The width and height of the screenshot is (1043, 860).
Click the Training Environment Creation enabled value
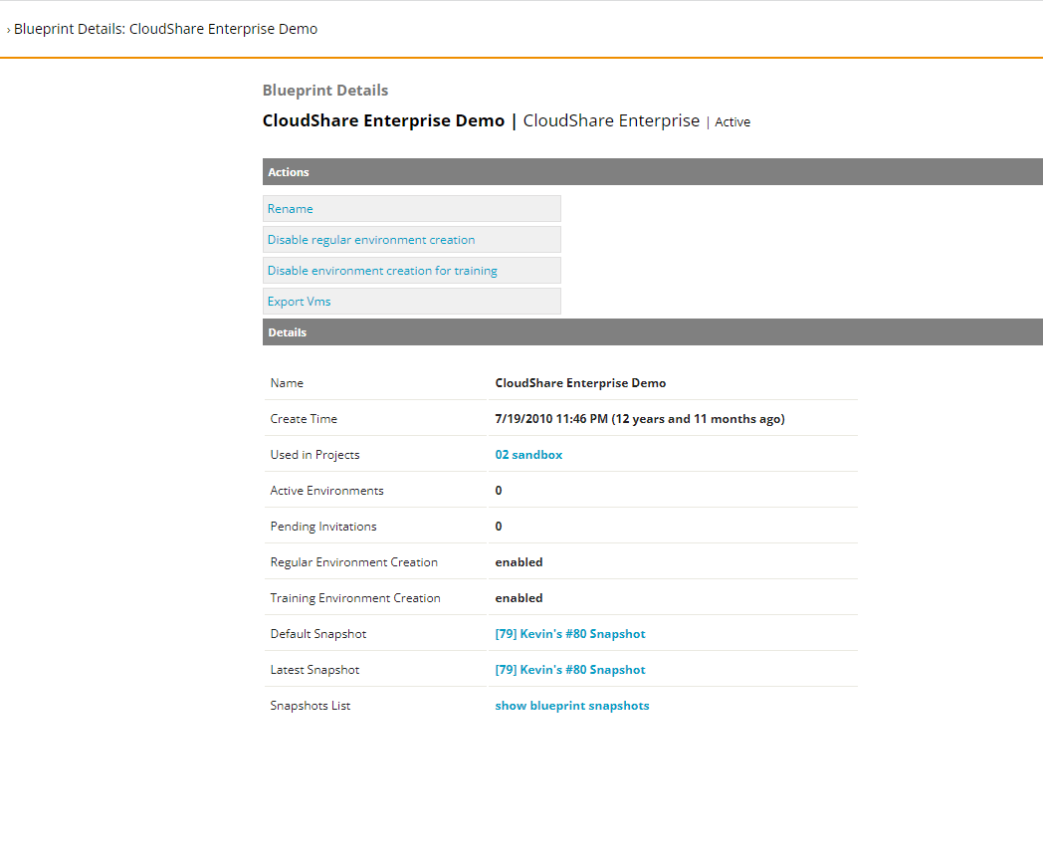[519, 598]
